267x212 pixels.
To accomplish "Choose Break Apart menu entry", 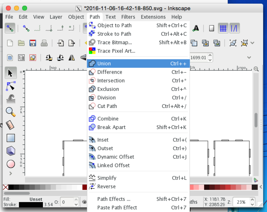I will (x=138, y=127).
